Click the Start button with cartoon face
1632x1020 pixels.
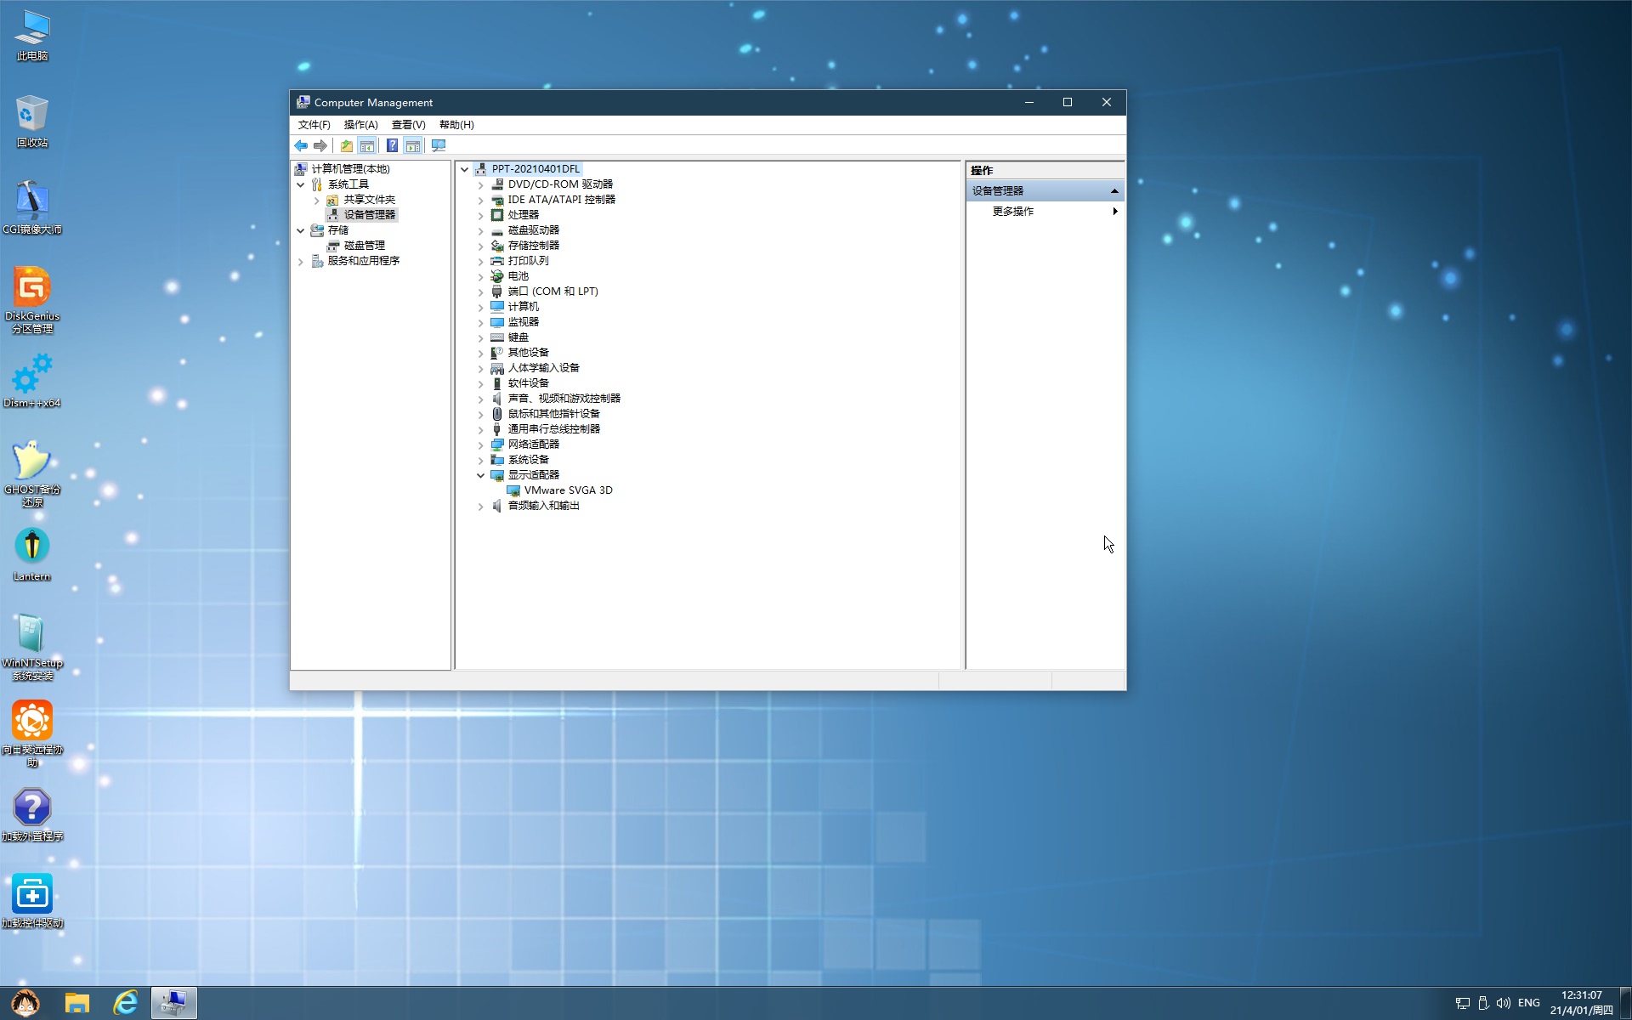[25, 1004]
